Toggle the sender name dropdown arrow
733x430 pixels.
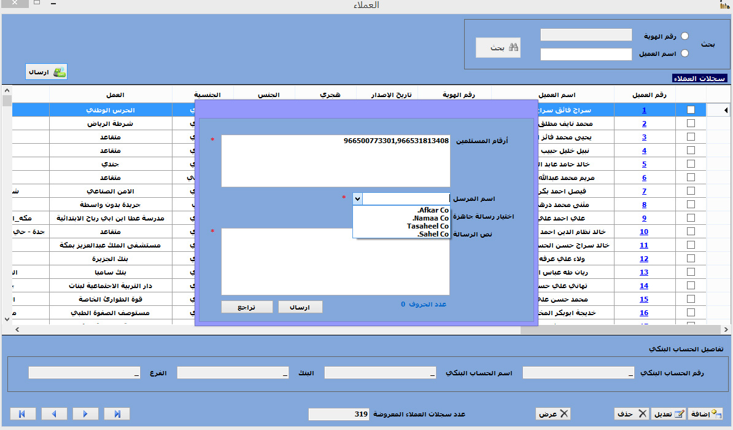[357, 199]
